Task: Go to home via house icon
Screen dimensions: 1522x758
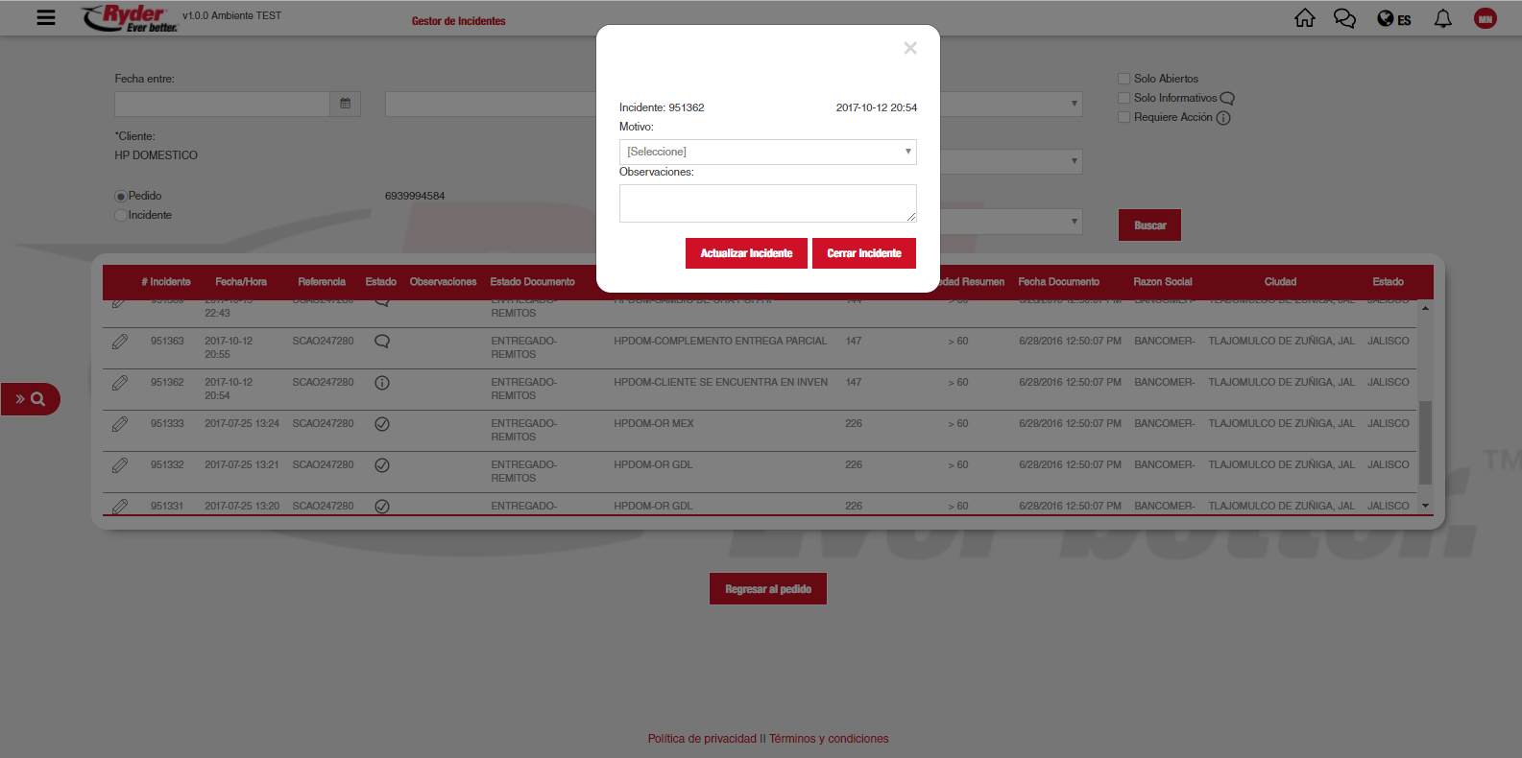Action: [x=1304, y=18]
